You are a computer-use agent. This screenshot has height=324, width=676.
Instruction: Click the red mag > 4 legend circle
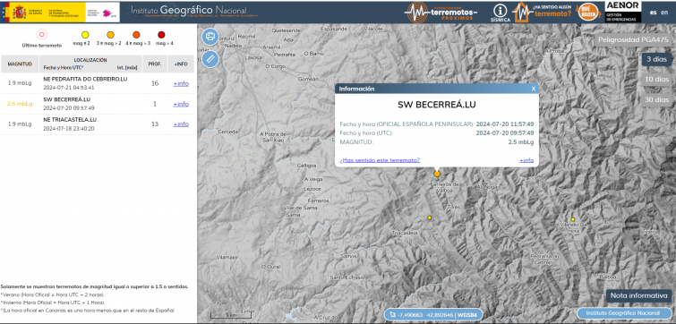(x=161, y=35)
